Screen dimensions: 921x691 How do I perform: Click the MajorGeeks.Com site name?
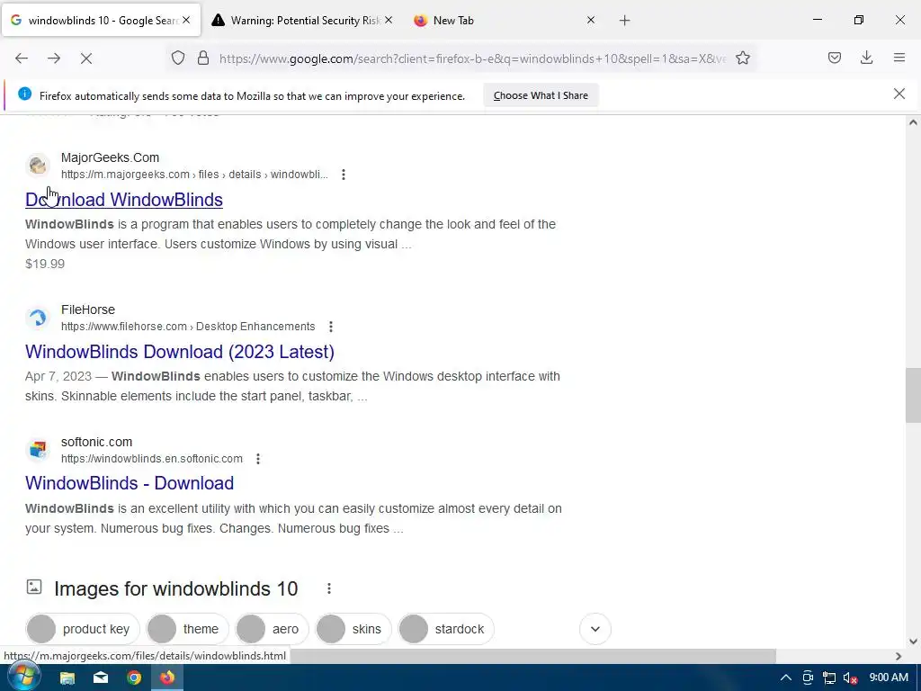click(110, 157)
